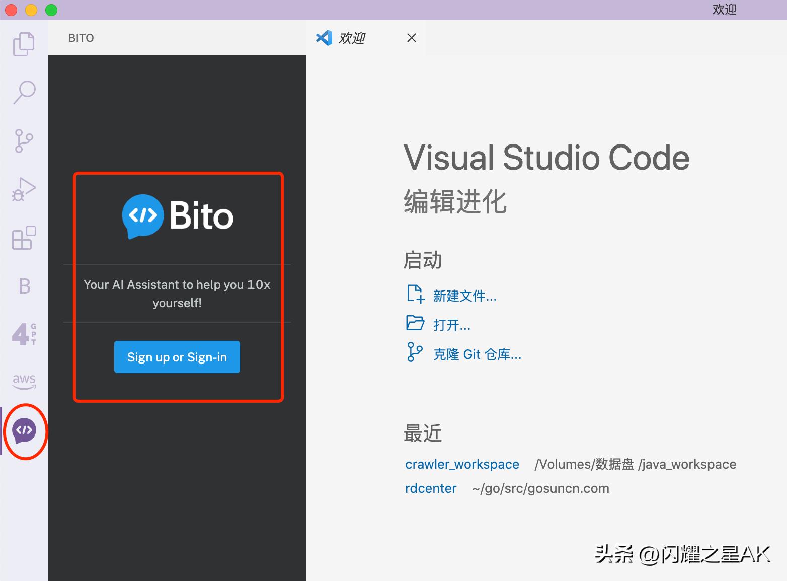
Task: Click the 打开... link
Action: coord(451,325)
